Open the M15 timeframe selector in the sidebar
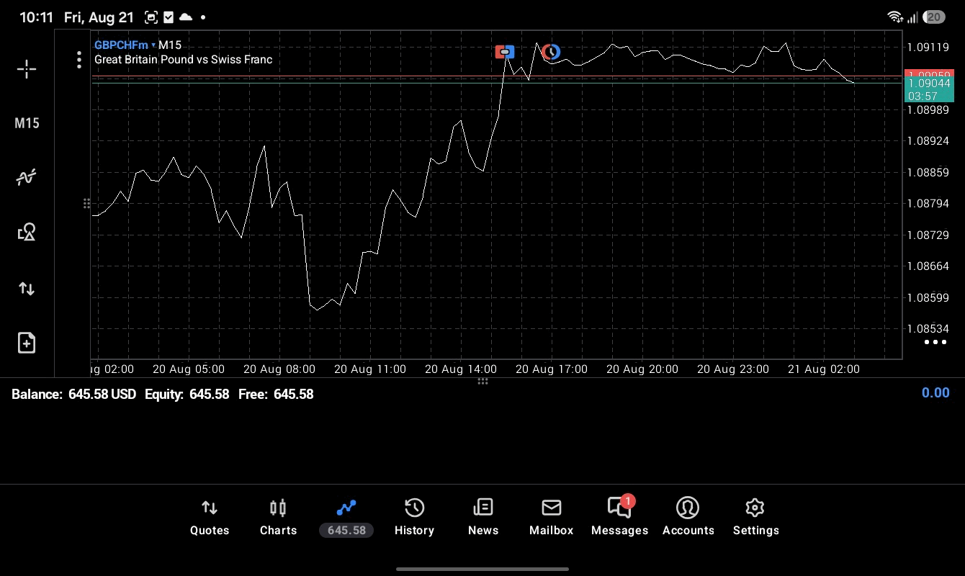This screenshot has height=576, width=965. [27, 123]
